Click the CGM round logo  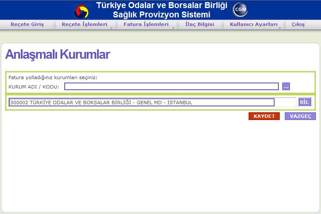coord(240,9)
